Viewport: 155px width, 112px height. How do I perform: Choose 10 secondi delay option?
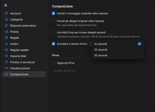tap(118, 44)
